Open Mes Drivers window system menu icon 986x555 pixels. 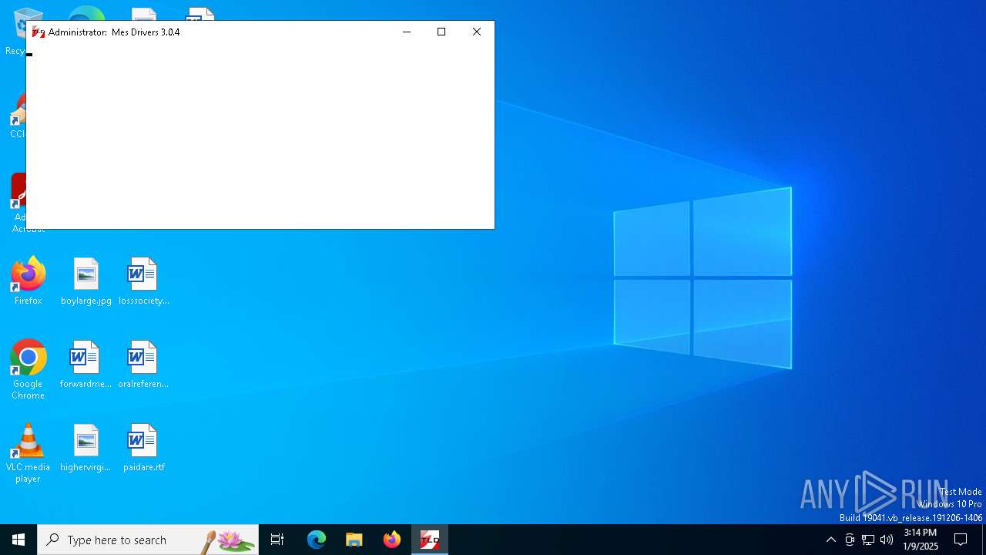coord(38,32)
